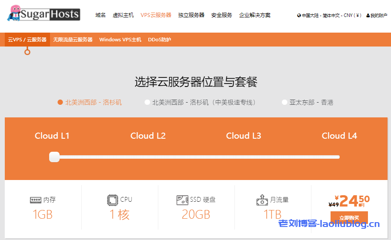Click the monthly traffic icon

[x=262, y=200]
